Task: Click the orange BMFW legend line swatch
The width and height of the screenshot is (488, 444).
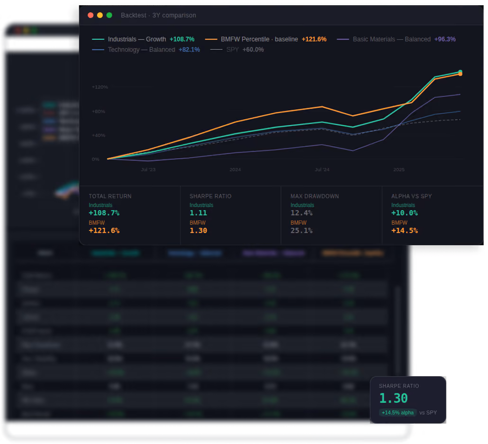Action: point(211,39)
